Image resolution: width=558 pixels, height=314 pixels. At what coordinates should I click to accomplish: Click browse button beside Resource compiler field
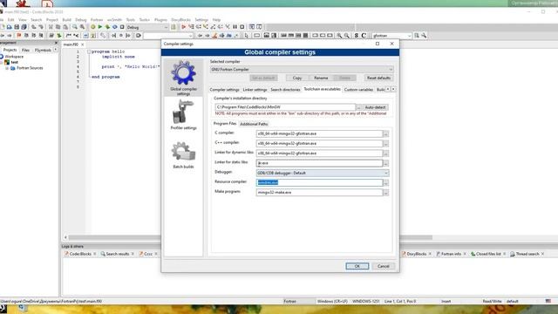tap(385, 183)
